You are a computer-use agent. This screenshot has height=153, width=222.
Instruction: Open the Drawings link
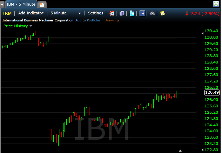click(112, 20)
